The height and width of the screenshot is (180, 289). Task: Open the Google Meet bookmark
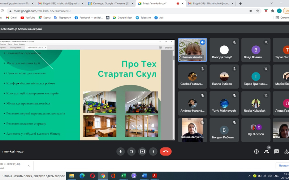click(x=122, y=18)
